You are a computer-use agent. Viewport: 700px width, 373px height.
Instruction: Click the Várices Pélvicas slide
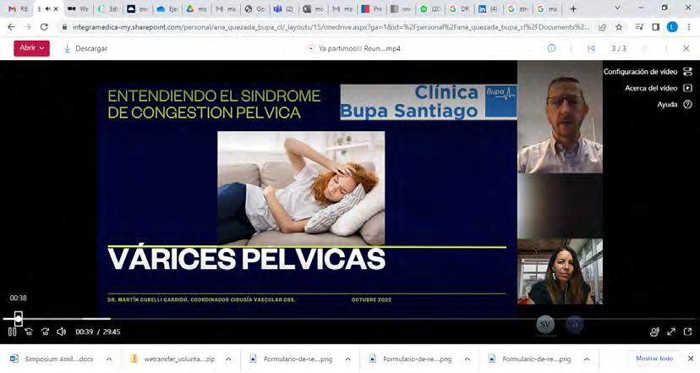pos(307,200)
